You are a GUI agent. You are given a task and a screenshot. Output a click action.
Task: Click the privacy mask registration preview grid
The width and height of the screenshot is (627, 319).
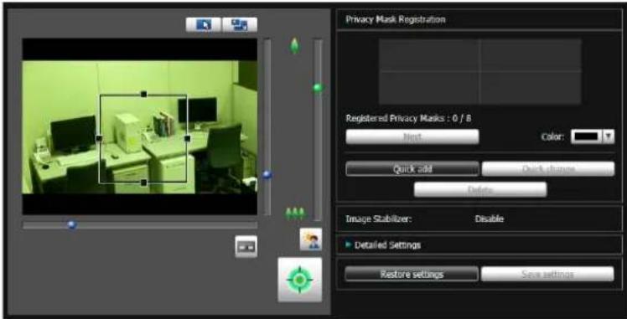tap(479, 71)
